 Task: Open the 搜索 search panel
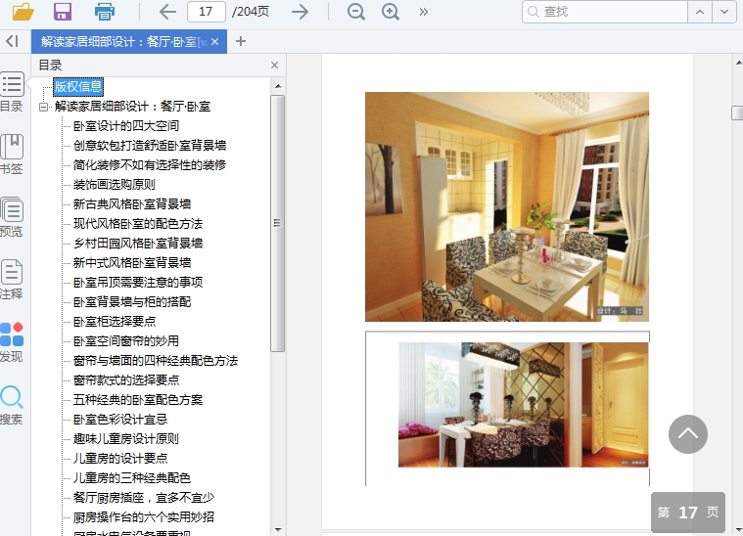[12, 405]
